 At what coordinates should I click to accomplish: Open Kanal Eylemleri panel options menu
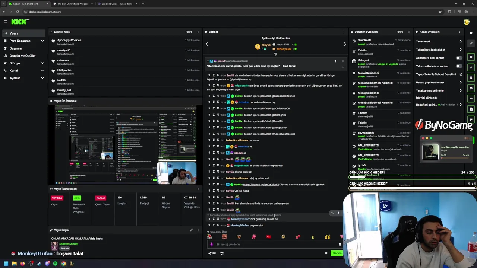(460, 32)
